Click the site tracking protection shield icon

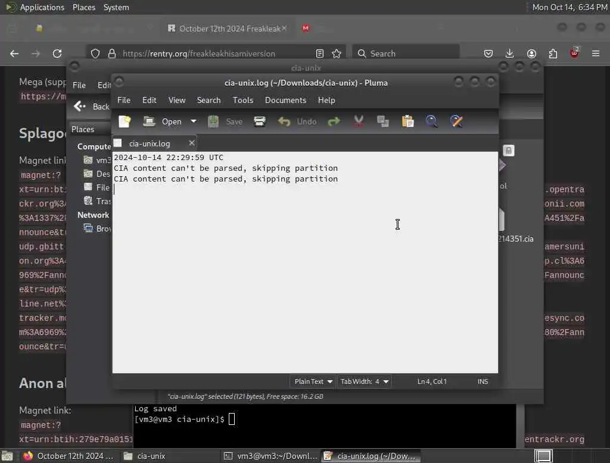(x=95, y=54)
